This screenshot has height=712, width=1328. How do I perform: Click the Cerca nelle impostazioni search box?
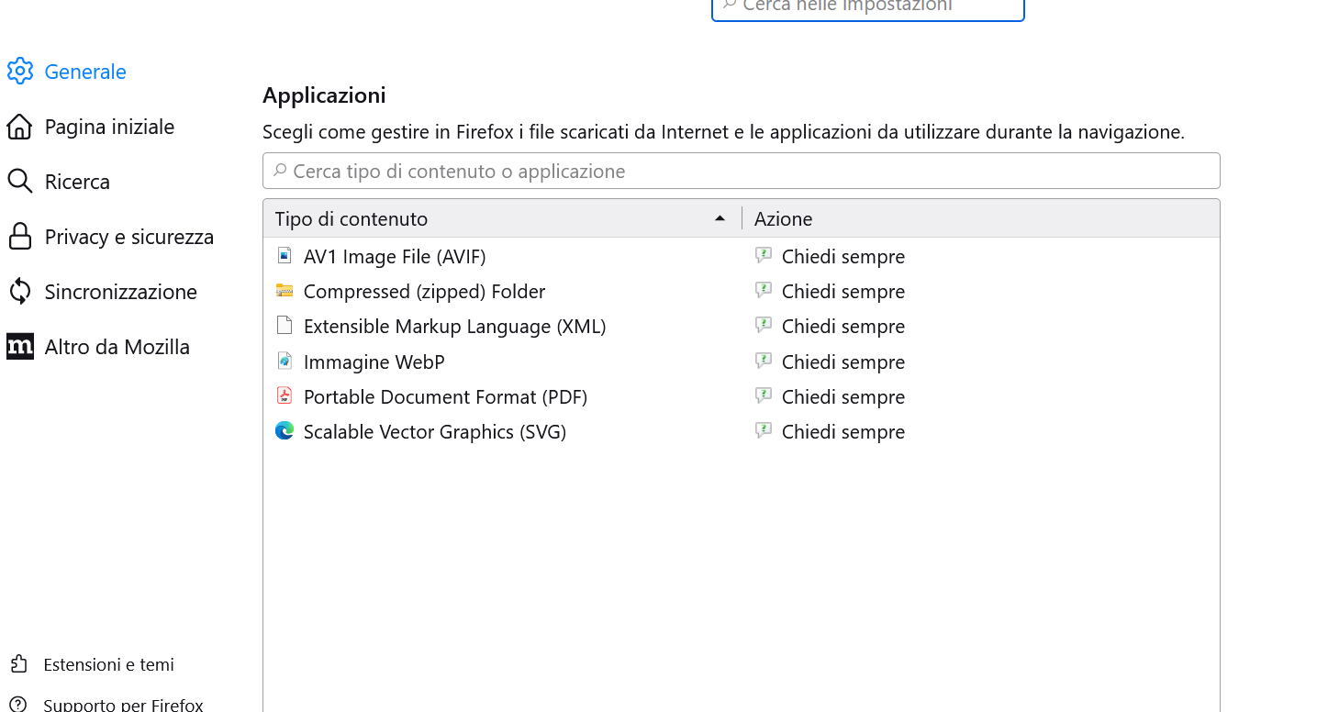868,7
